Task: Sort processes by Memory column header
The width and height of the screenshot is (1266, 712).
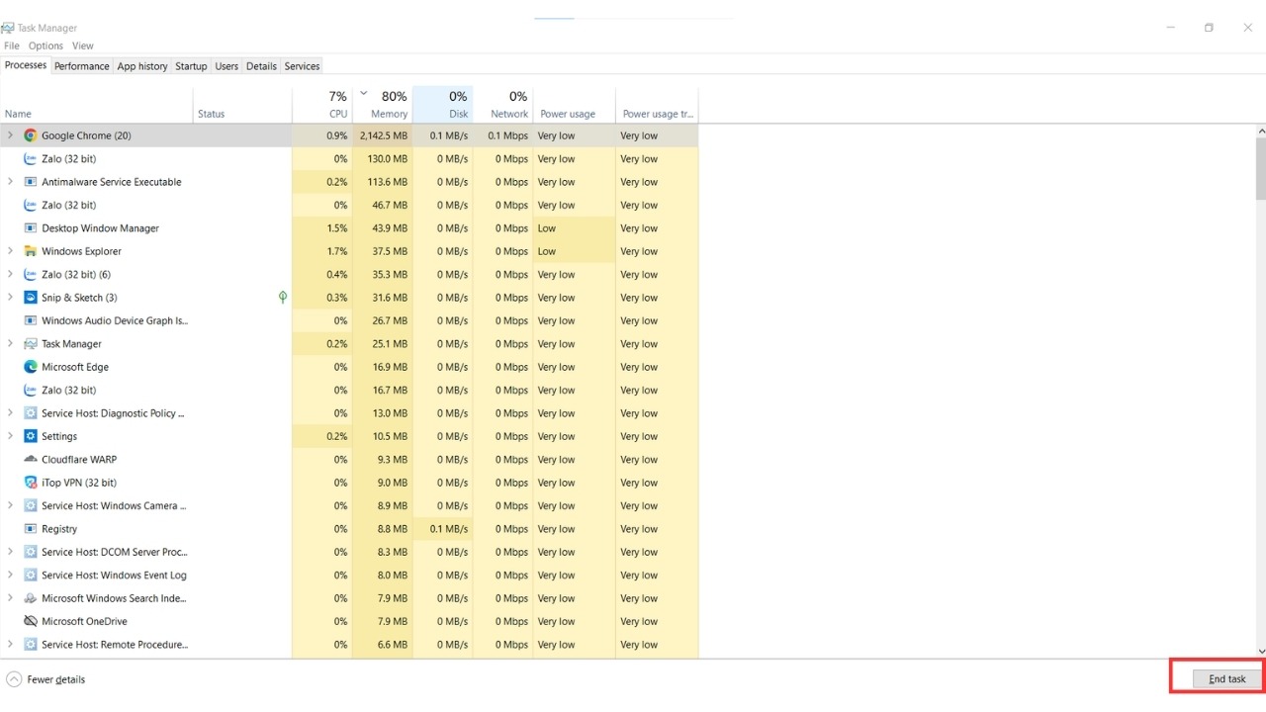Action: (382, 104)
